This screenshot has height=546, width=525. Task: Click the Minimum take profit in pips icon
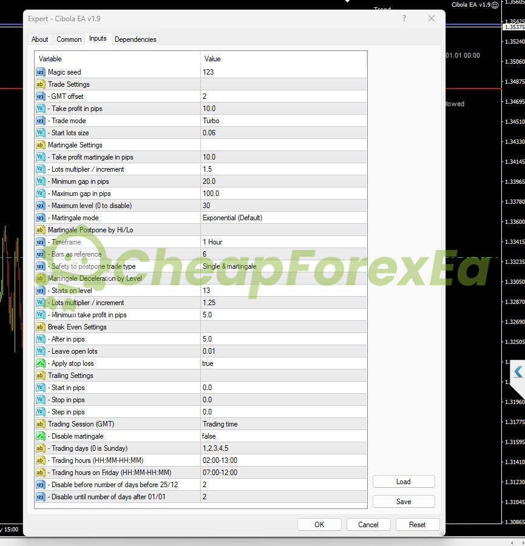[41, 315]
